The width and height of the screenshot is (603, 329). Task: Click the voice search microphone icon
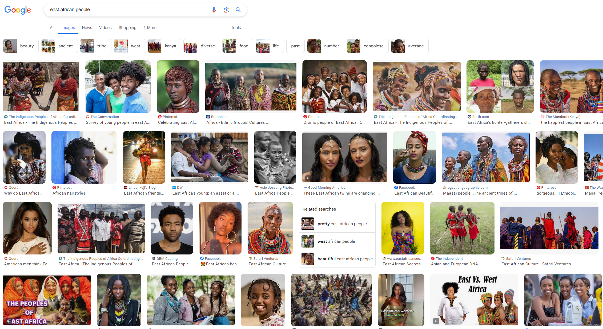(x=214, y=10)
